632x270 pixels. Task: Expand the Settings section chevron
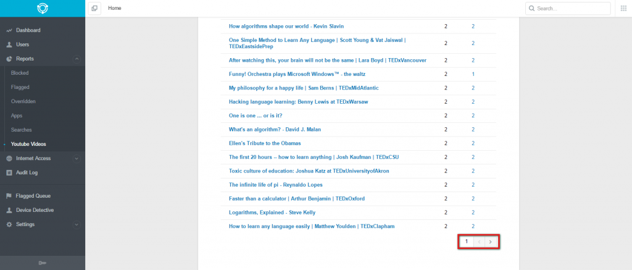point(77,224)
